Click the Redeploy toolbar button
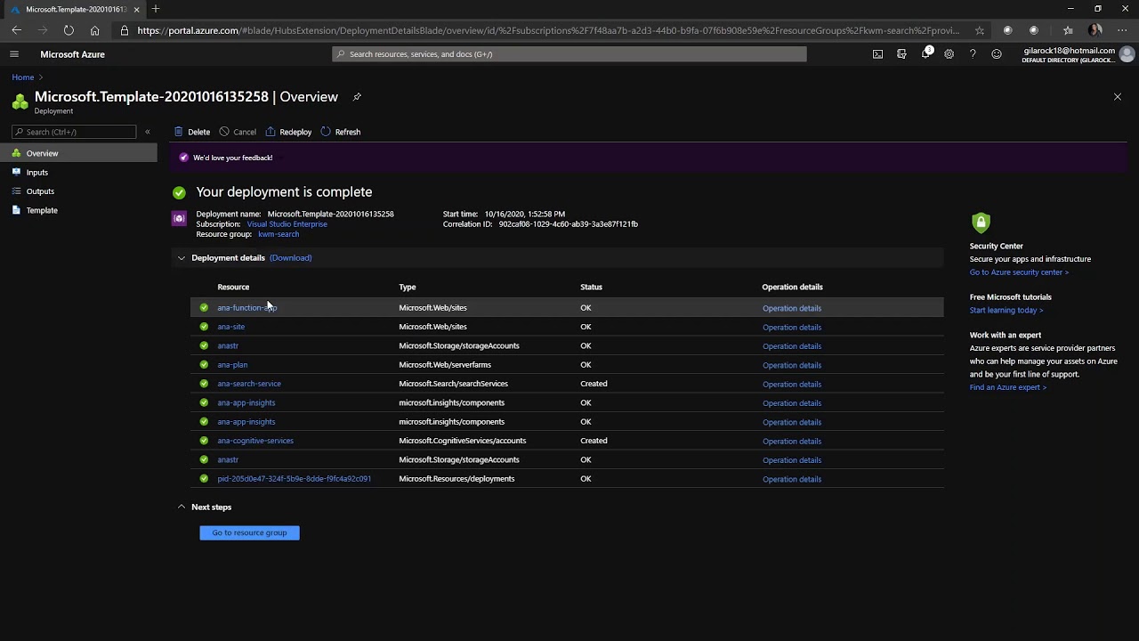Screen dimensions: 1139x641 tap(288, 132)
